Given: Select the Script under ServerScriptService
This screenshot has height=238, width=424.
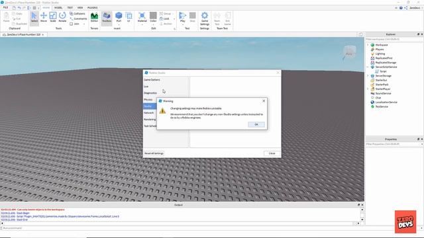Looking at the screenshot, I should [383, 71].
